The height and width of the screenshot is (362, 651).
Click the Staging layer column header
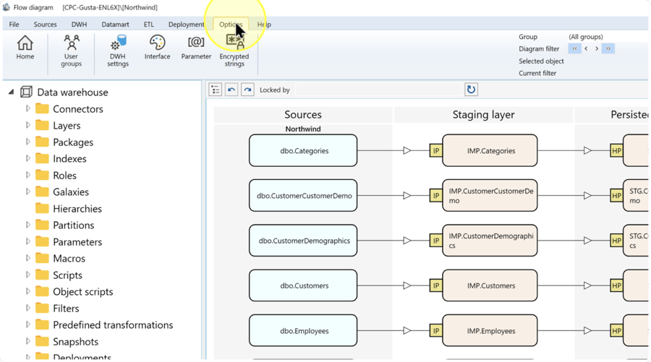pos(483,114)
